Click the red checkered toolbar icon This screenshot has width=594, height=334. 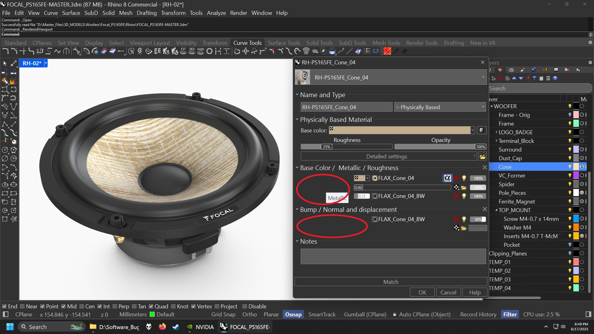click(x=387, y=51)
